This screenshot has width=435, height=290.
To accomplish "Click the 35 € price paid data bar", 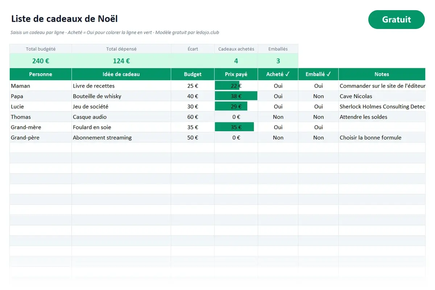I will click(x=234, y=127).
